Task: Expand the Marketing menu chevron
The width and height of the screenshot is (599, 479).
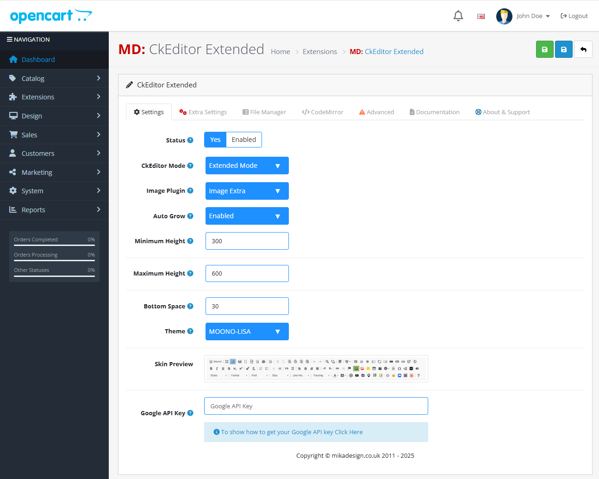Action: click(99, 172)
